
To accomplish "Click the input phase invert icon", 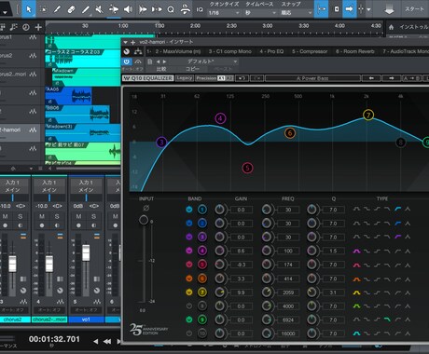I will 146,208.
